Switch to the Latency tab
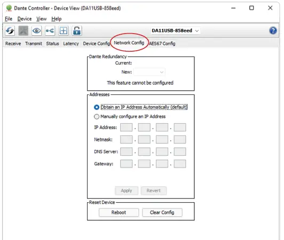This screenshot has height=240, width=284. click(x=71, y=44)
